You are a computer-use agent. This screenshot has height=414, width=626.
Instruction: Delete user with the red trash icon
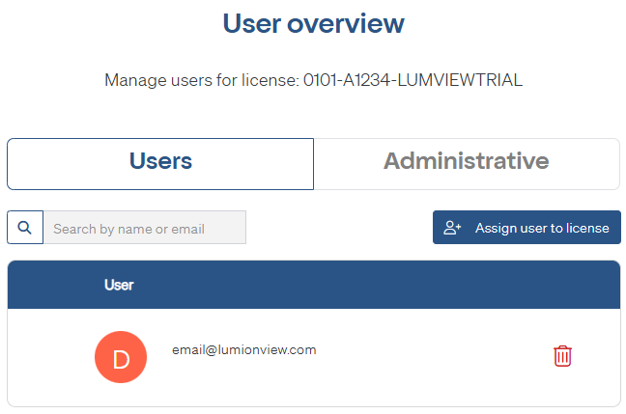click(x=562, y=356)
